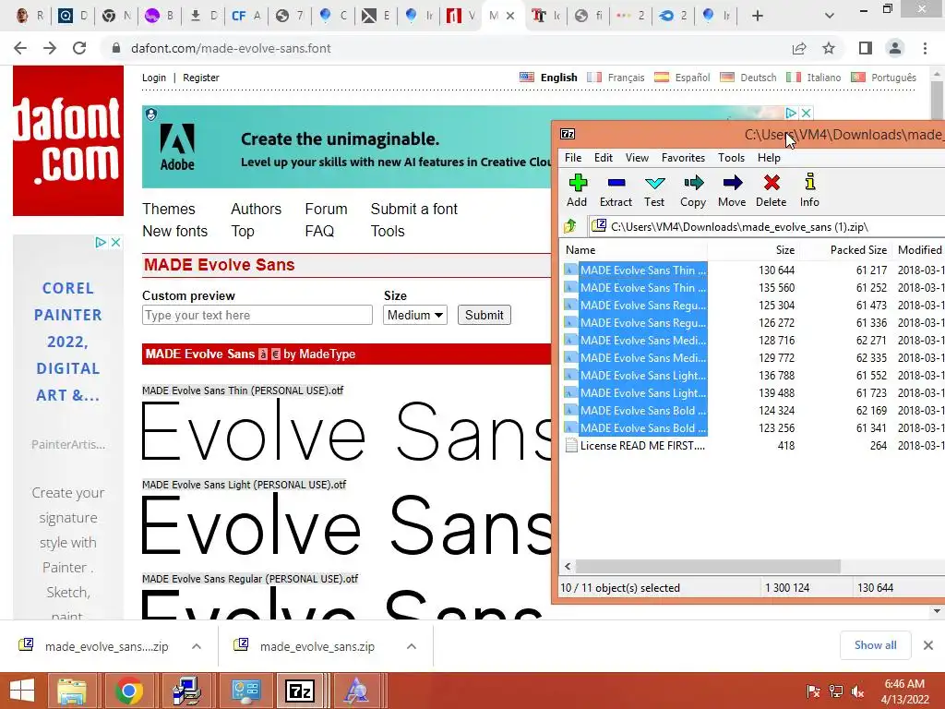Share this page from address bar

click(799, 48)
